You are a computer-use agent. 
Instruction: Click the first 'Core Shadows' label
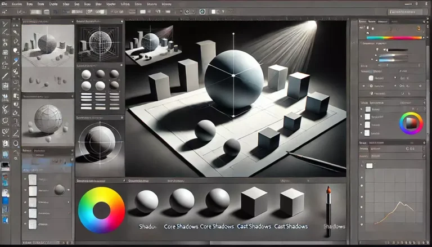tap(181, 227)
